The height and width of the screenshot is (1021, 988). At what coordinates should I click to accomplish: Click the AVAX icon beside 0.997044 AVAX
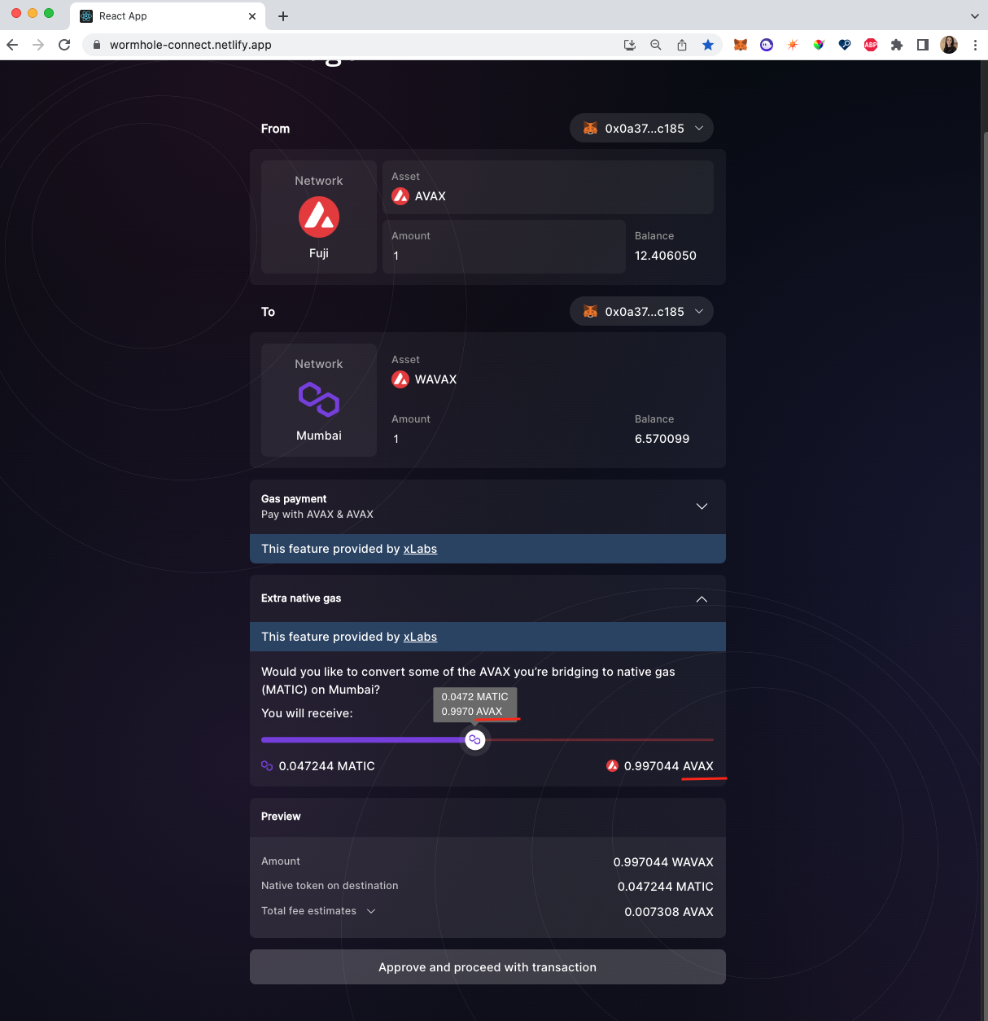point(611,765)
